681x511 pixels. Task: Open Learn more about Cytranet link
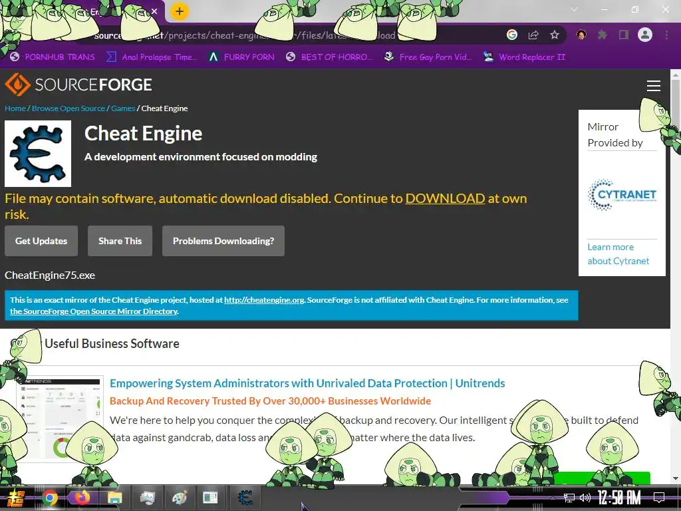coord(618,254)
